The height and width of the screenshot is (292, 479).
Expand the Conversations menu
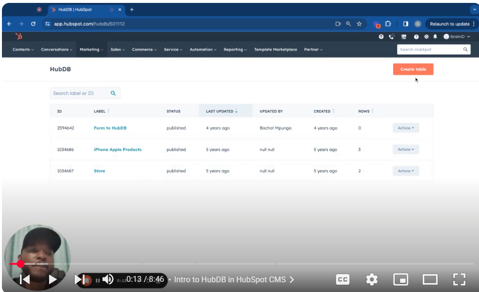[x=56, y=49]
